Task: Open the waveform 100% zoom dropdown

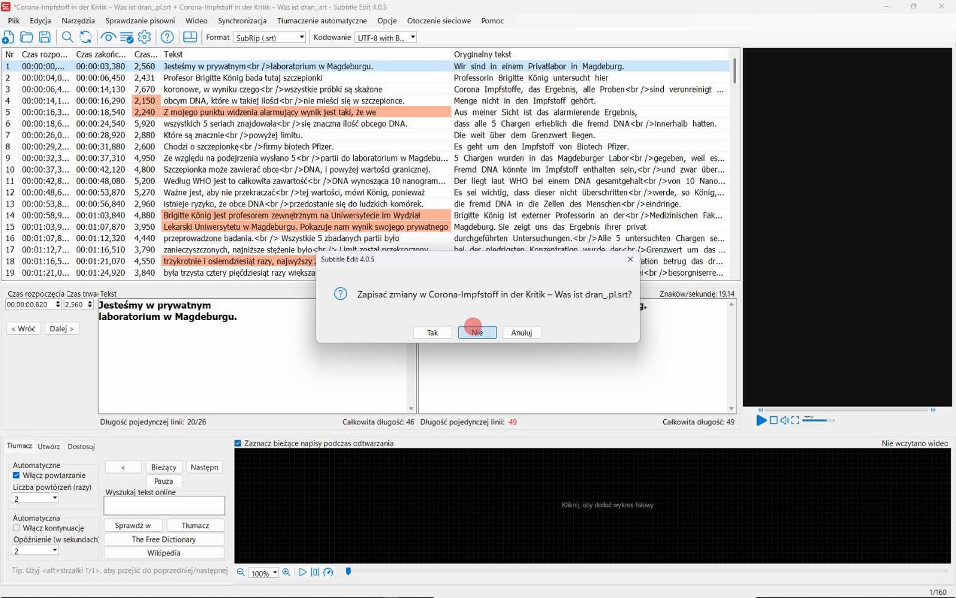Action: click(263, 573)
